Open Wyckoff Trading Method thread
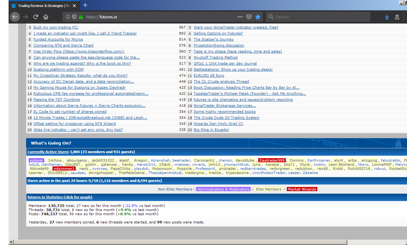This screenshot has height=245, width=407. pos(216,57)
